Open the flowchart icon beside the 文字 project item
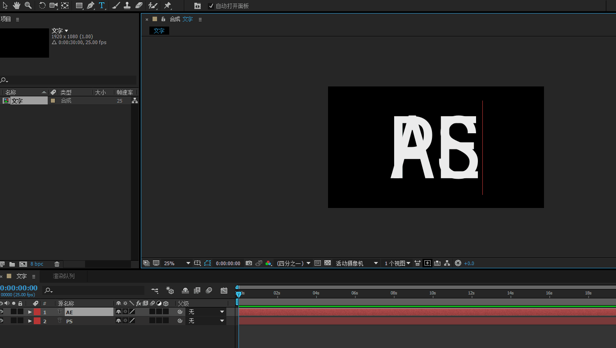The width and height of the screenshot is (616, 348). (135, 101)
